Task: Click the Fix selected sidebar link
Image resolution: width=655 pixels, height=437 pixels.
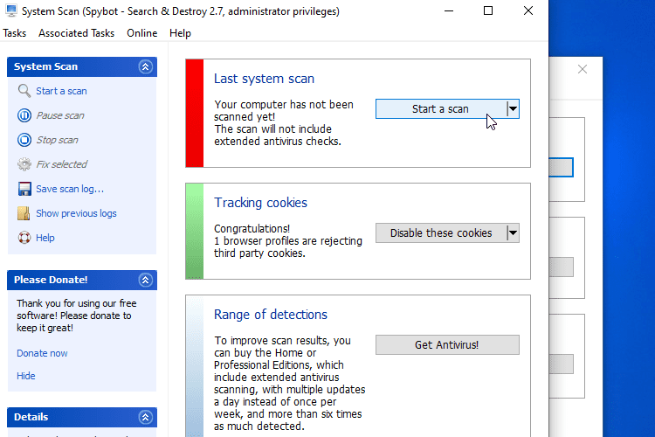Action: 62,164
